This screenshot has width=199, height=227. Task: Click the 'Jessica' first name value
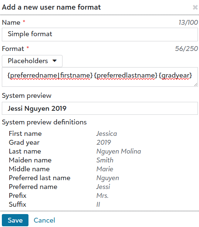(107, 134)
